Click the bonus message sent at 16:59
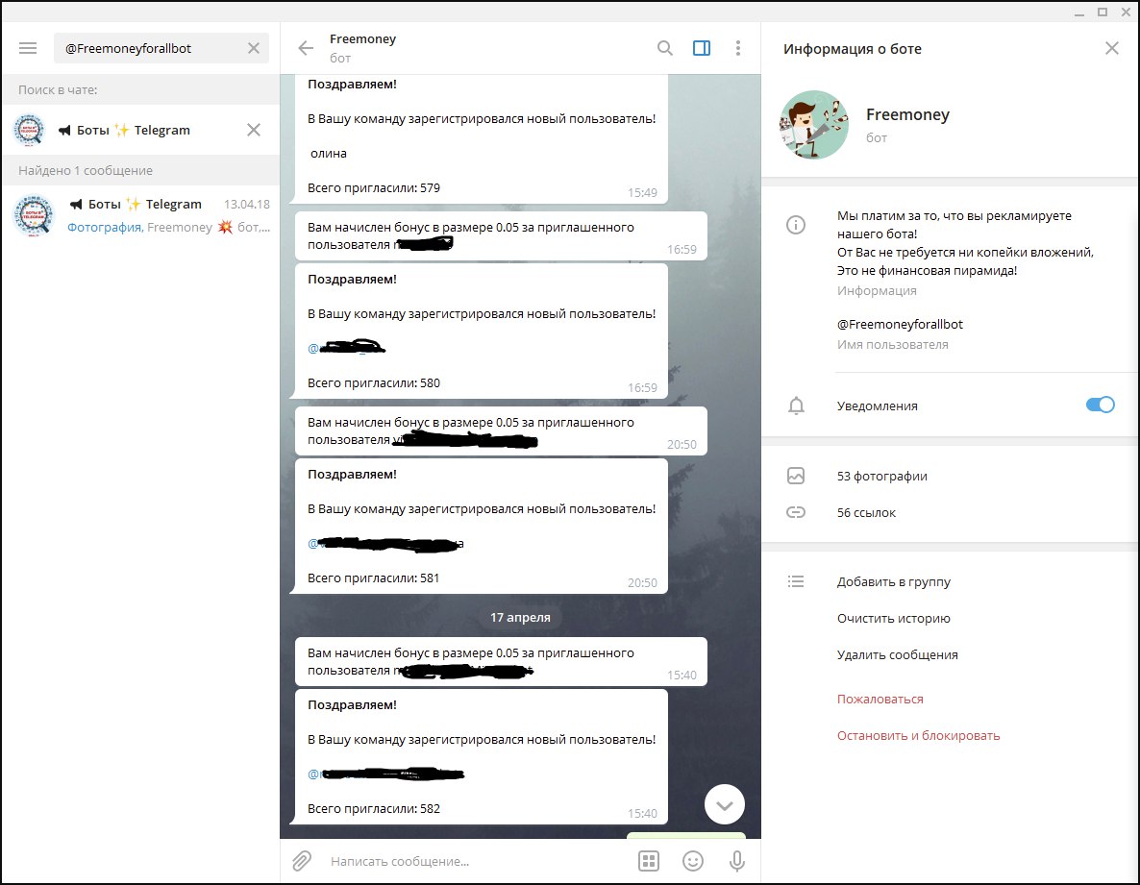 [x=501, y=235]
